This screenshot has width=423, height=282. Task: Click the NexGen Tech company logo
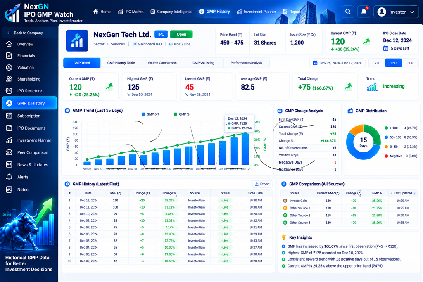[x=77, y=40]
